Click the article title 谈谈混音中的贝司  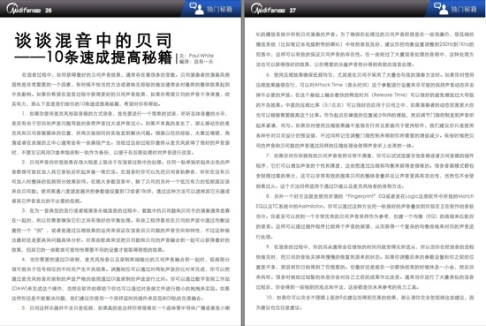[x=93, y=41]
